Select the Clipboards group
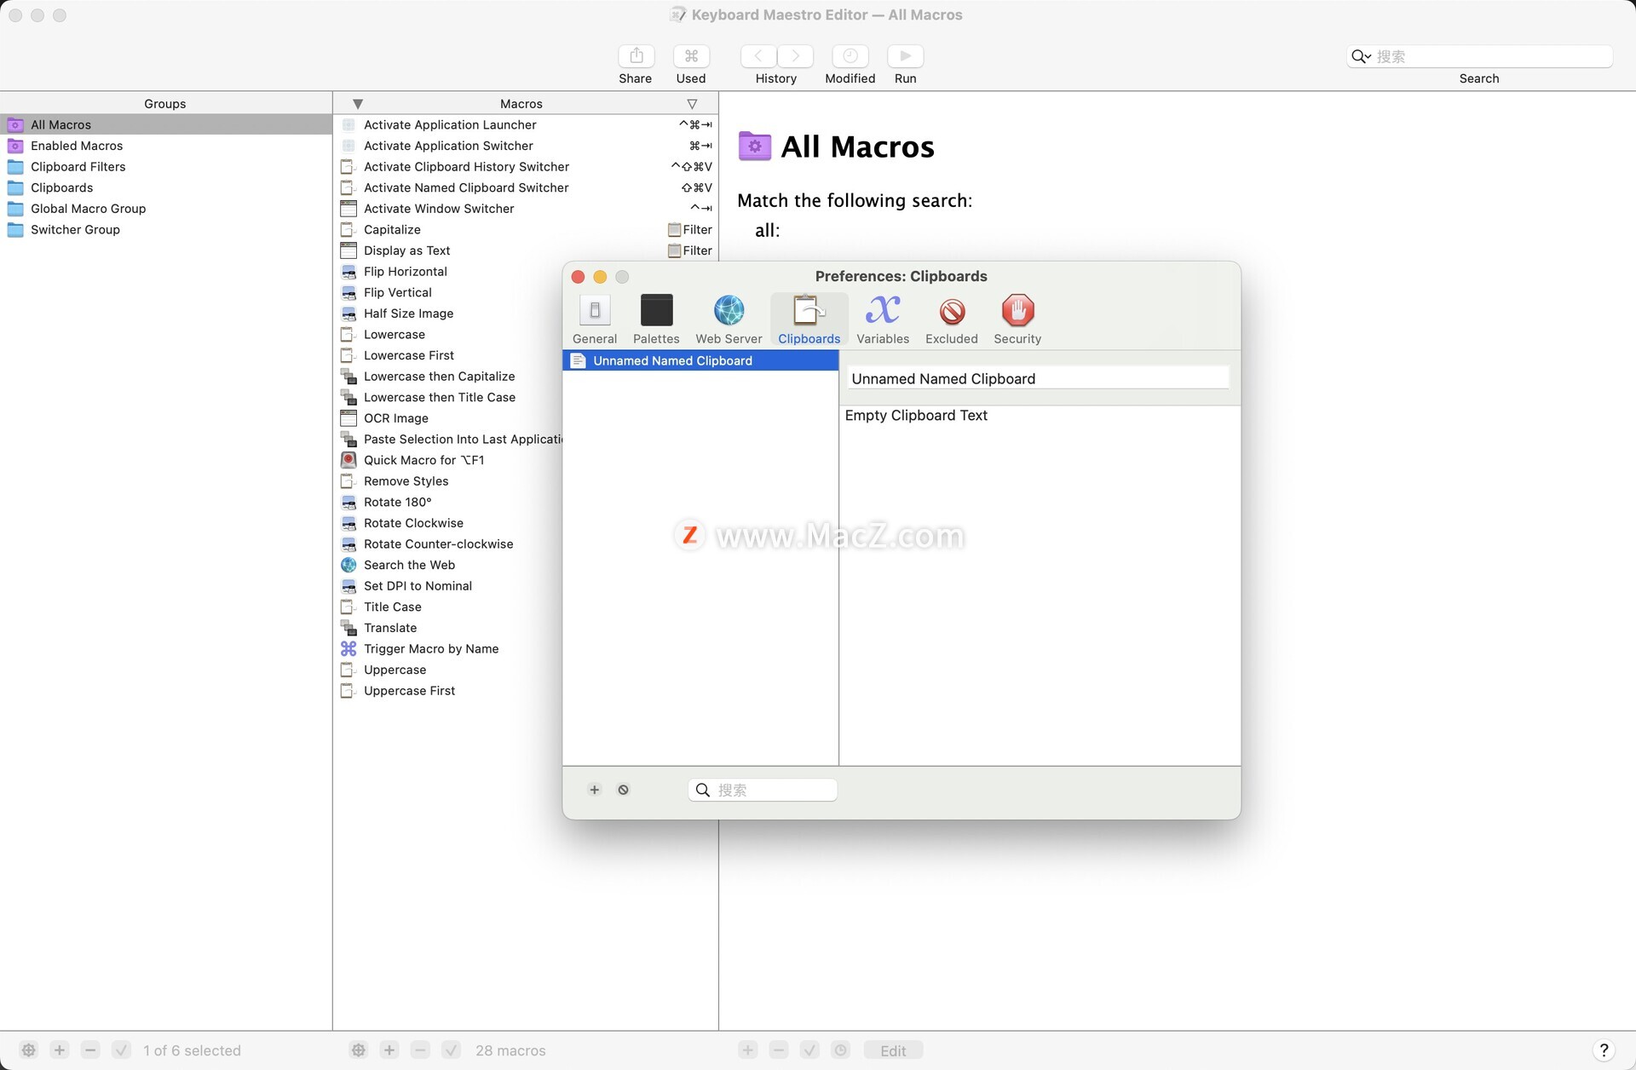The width and height of the screenshot is (1636, 1070). pyautogui.click(x=166, y=187)
